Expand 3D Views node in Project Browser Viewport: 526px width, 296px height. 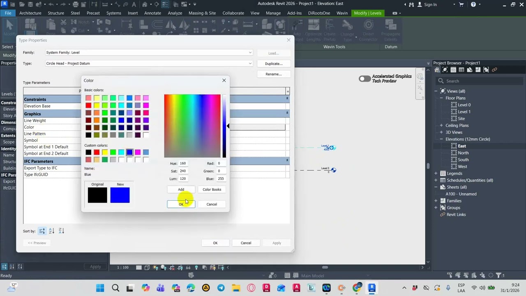tap(441, 132)
